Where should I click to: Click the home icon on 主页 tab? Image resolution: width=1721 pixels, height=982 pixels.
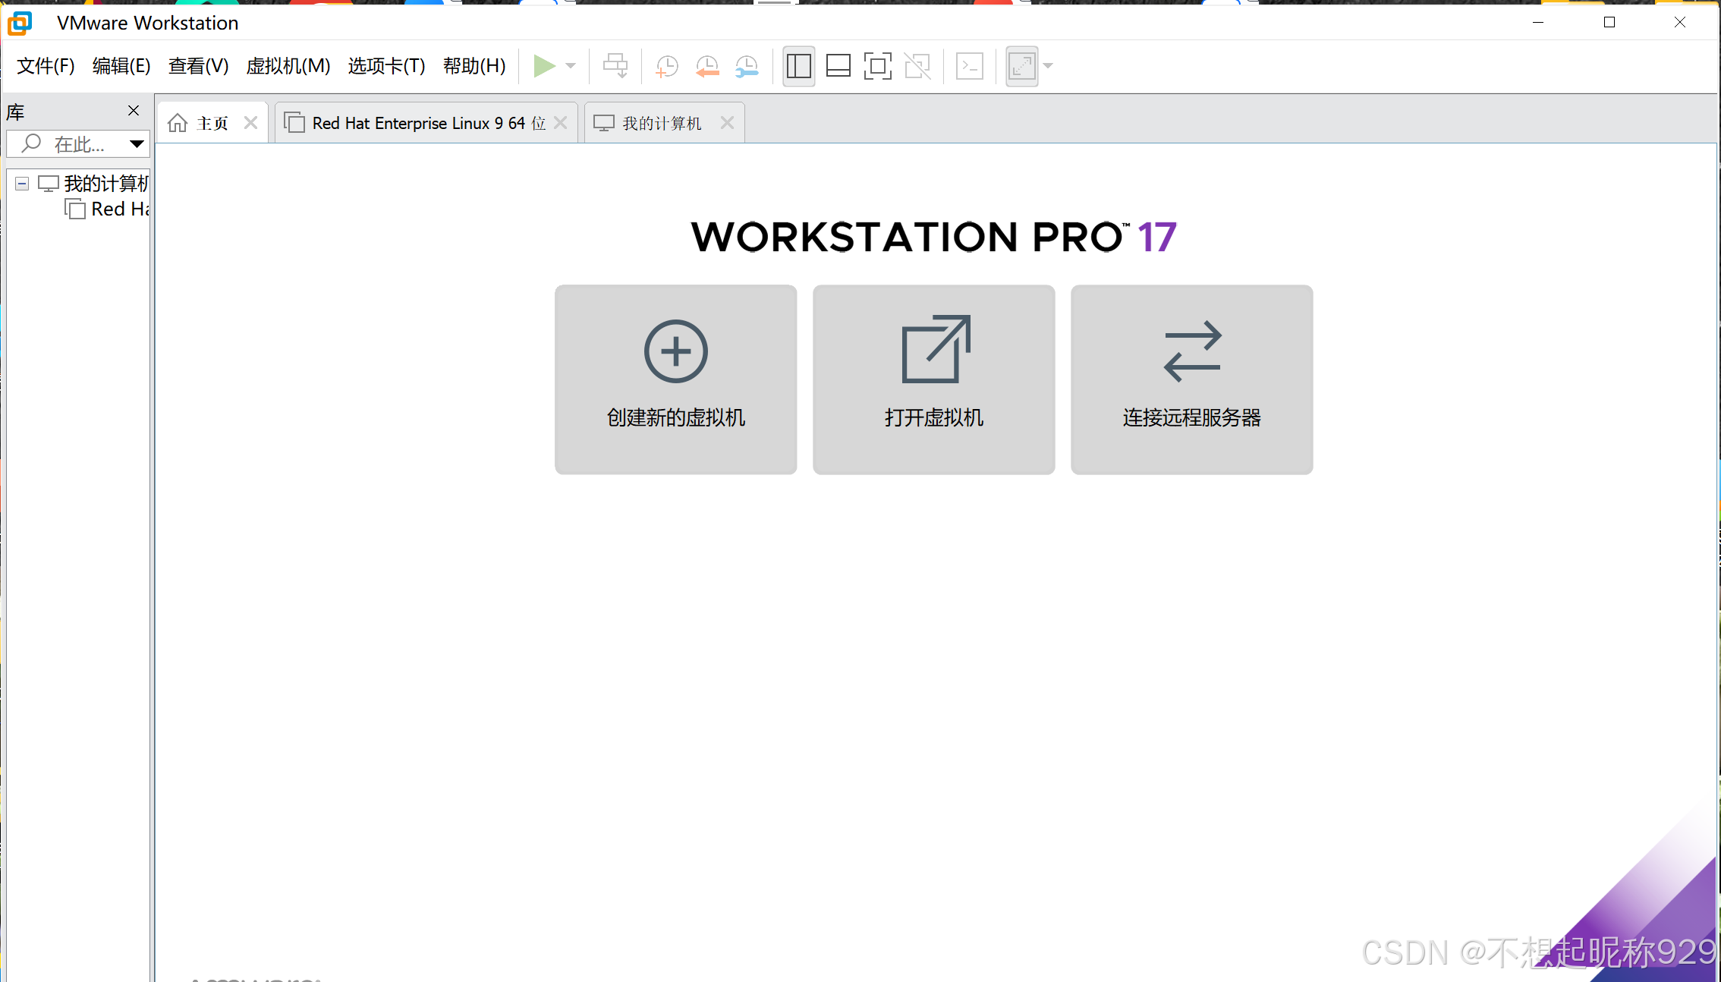pyautogui.click(x=178, y=123)
